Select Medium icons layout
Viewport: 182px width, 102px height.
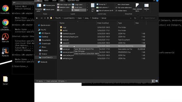click(x=63, y=7)
